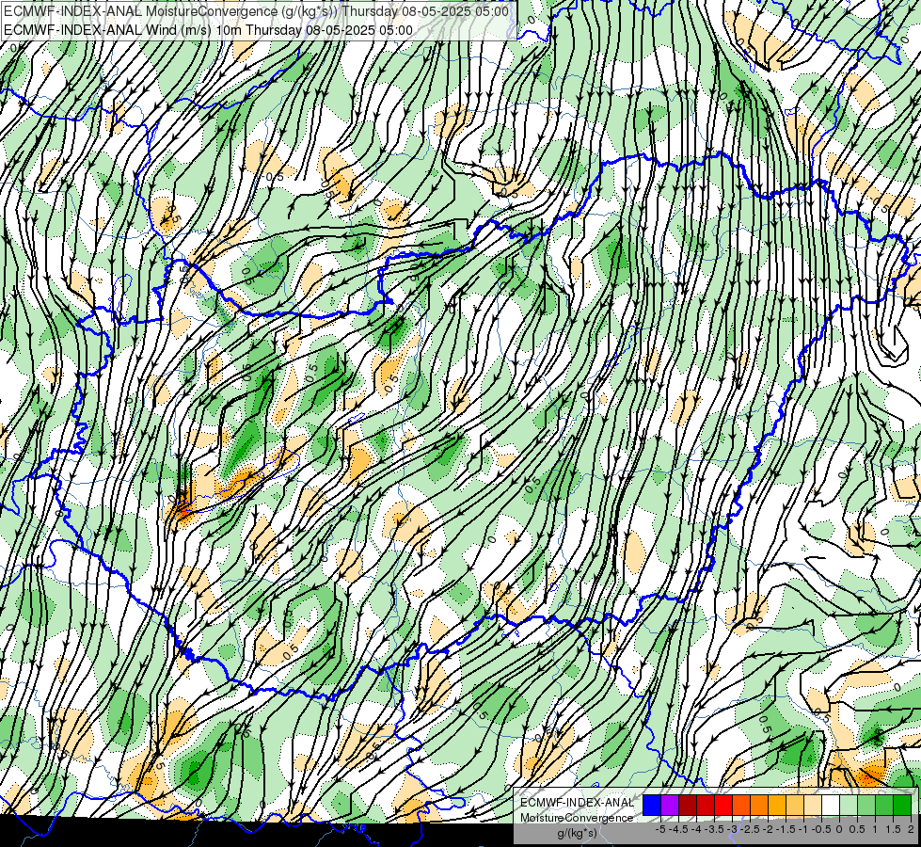Screen dimensions: 921x847
Task: Click the '-3.5' tick label on the legend
Action: click(x=715, y=829)
